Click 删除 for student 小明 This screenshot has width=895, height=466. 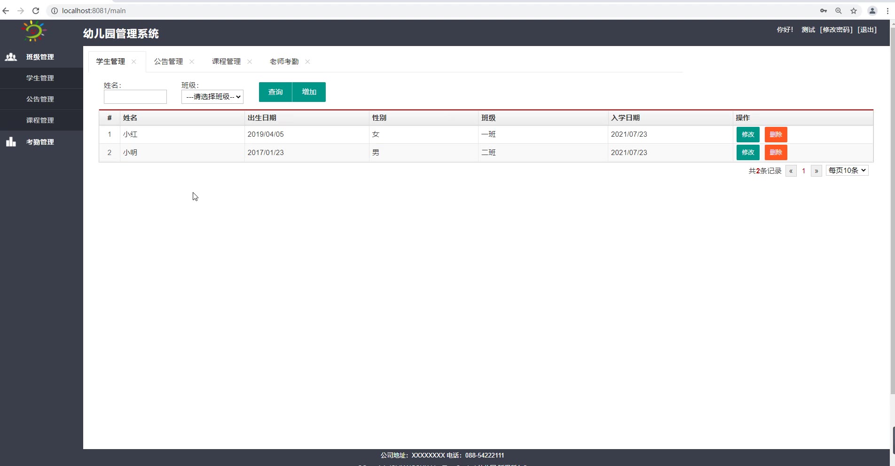coord(776,152)
